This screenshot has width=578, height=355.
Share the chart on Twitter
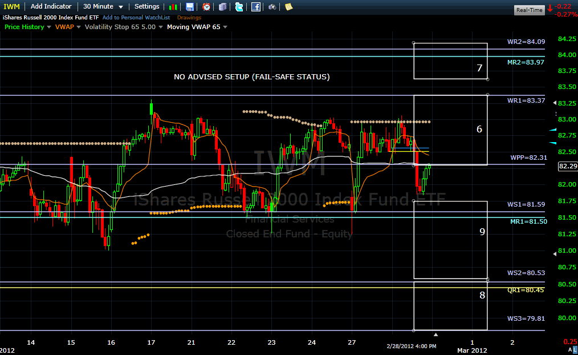tap(239, 7)
